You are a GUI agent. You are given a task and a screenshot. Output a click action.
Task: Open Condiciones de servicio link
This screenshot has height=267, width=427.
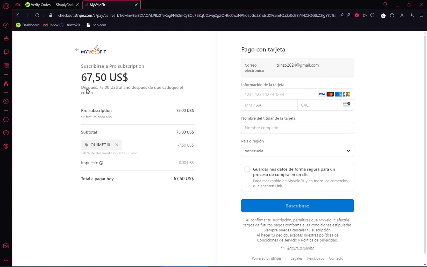click(277, 240)
